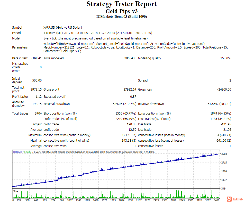This screenshot has height=203, width=245.
Task: Click the Long positions value 1849 (64.95%)
Action: tap(221, 113)
